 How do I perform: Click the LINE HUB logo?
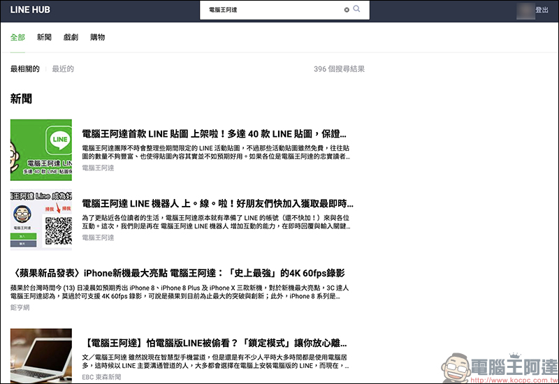[30, 10]
